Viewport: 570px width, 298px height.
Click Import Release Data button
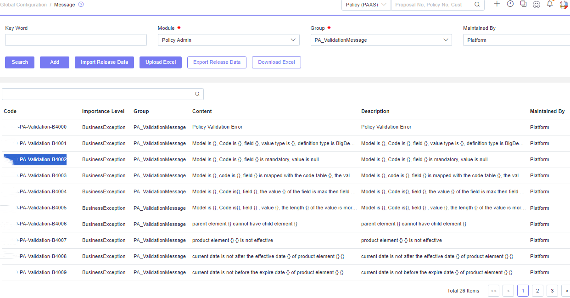[x=104, y=62]
